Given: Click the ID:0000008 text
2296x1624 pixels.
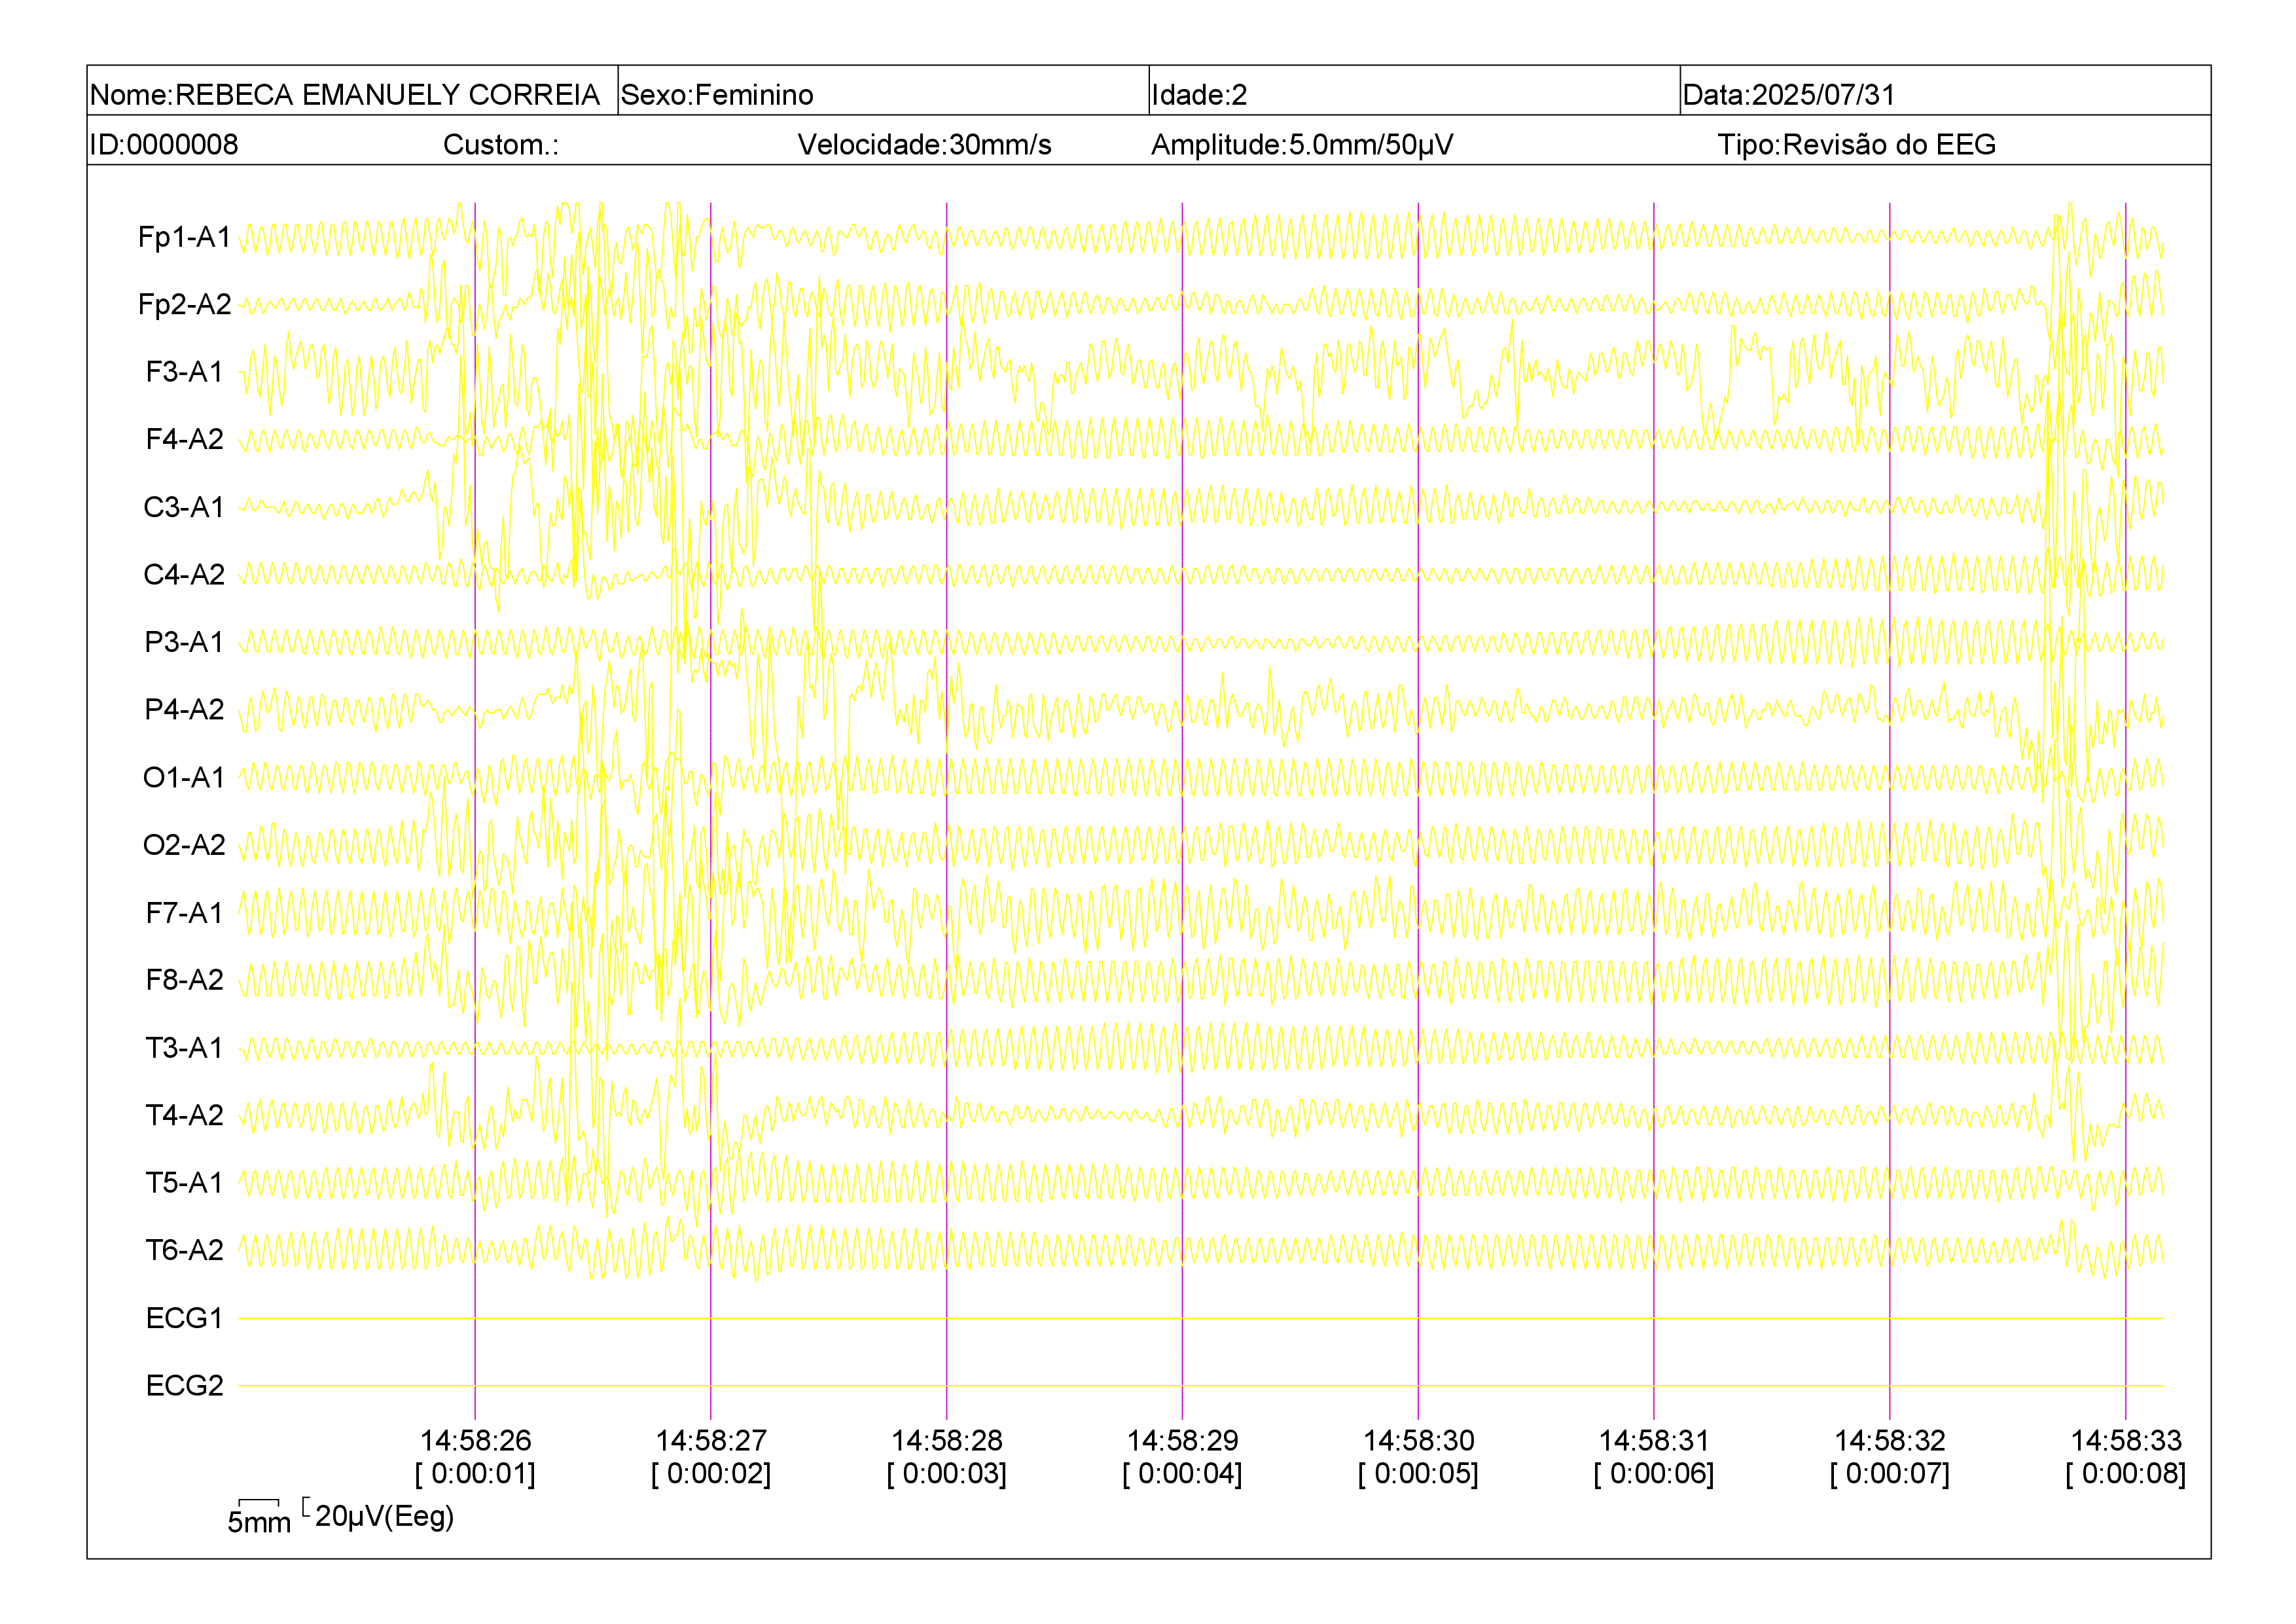Looking at the screenshot, I should pyautogui.click(x=164, y=145).
